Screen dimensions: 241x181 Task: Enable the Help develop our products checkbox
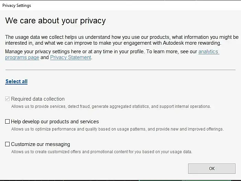(8, 122)
